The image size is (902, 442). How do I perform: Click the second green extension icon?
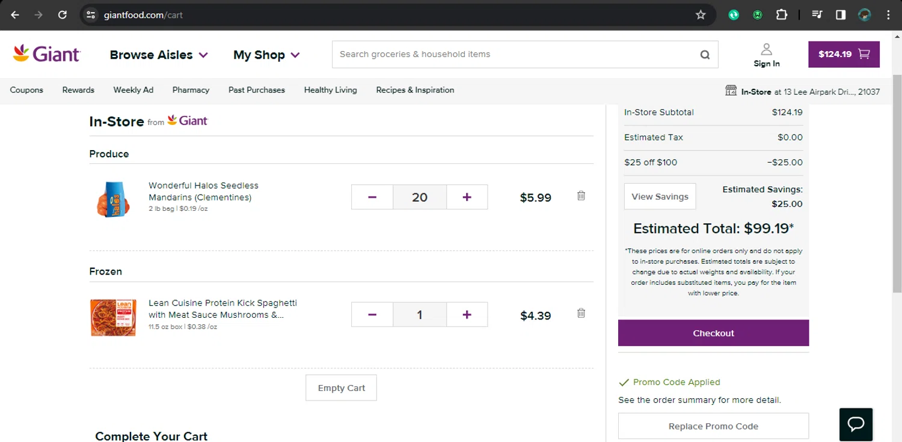758,15
